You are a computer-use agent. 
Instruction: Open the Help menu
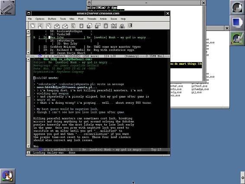123,19
